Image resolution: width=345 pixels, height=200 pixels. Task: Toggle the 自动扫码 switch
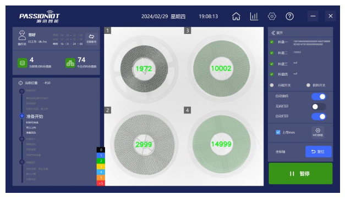[x=319, y=96]
